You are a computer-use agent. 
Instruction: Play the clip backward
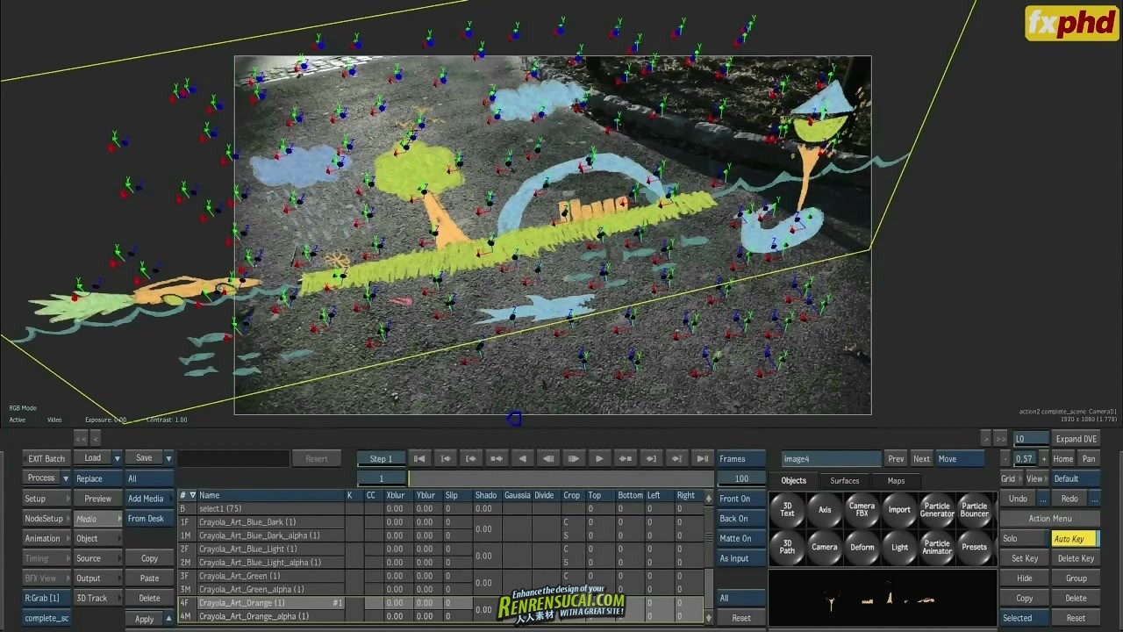coord(522,458)
